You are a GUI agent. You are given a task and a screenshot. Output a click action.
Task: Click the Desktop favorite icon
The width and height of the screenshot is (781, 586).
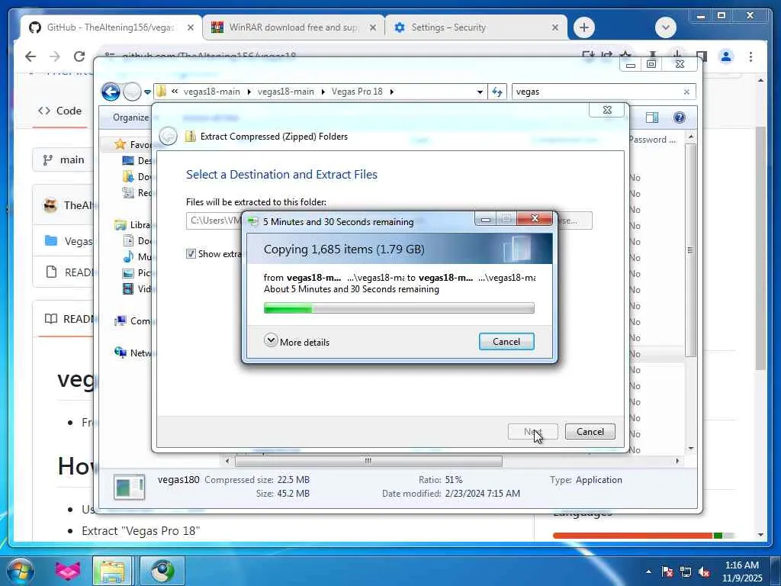pyautogui.click(x=128, y=160)
